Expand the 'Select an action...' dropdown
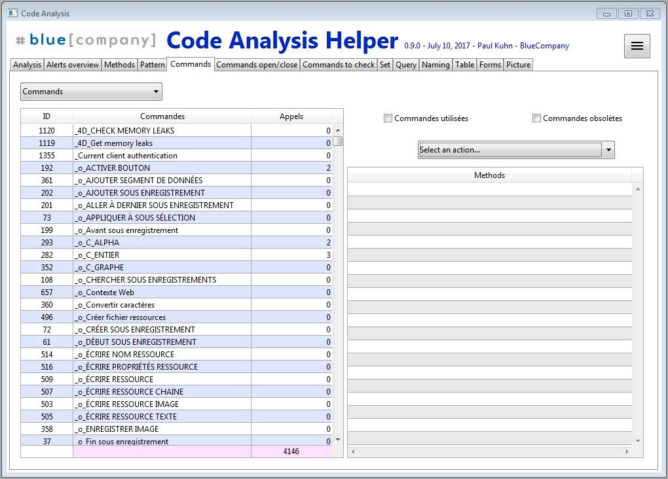Viewport: 668px width, 479px height. pos(516,150)
